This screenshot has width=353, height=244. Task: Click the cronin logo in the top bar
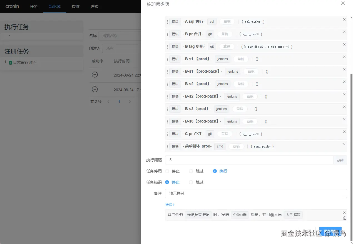[12, 6]
